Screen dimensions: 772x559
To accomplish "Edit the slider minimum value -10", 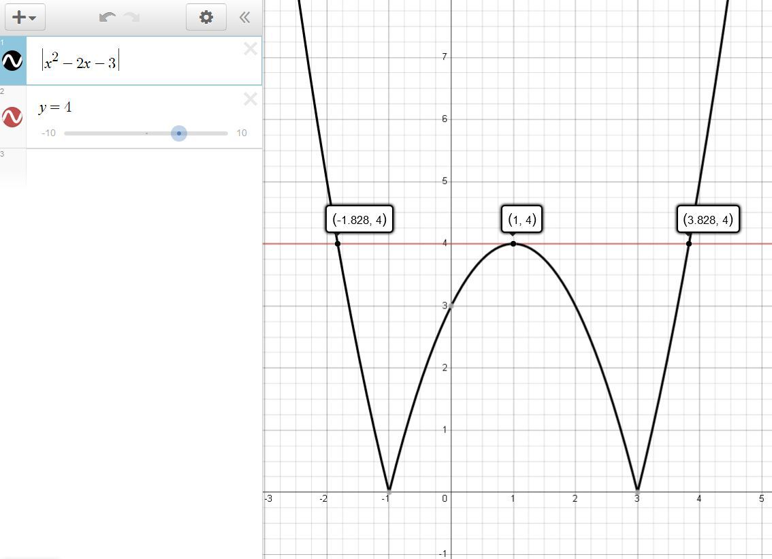I will point(48,133).
